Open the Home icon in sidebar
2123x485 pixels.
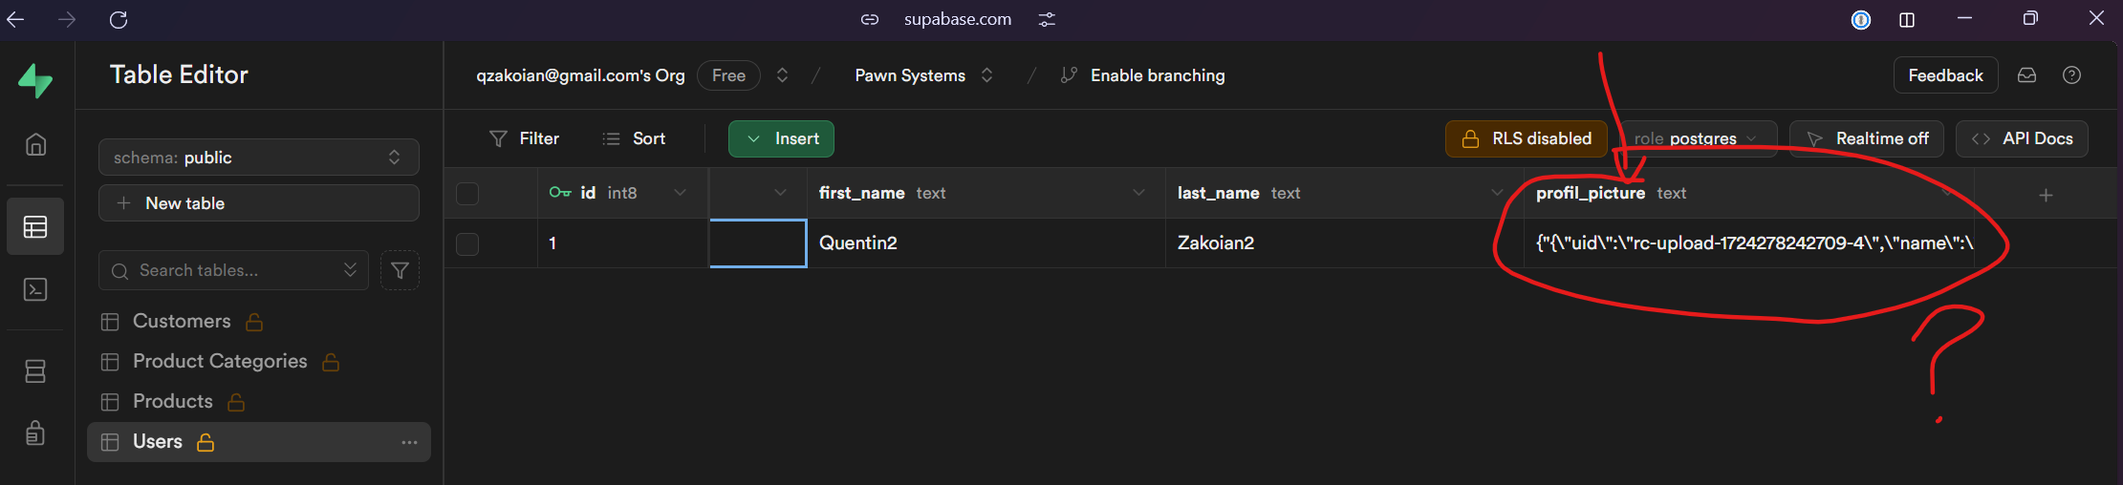(x=35, y=144)
